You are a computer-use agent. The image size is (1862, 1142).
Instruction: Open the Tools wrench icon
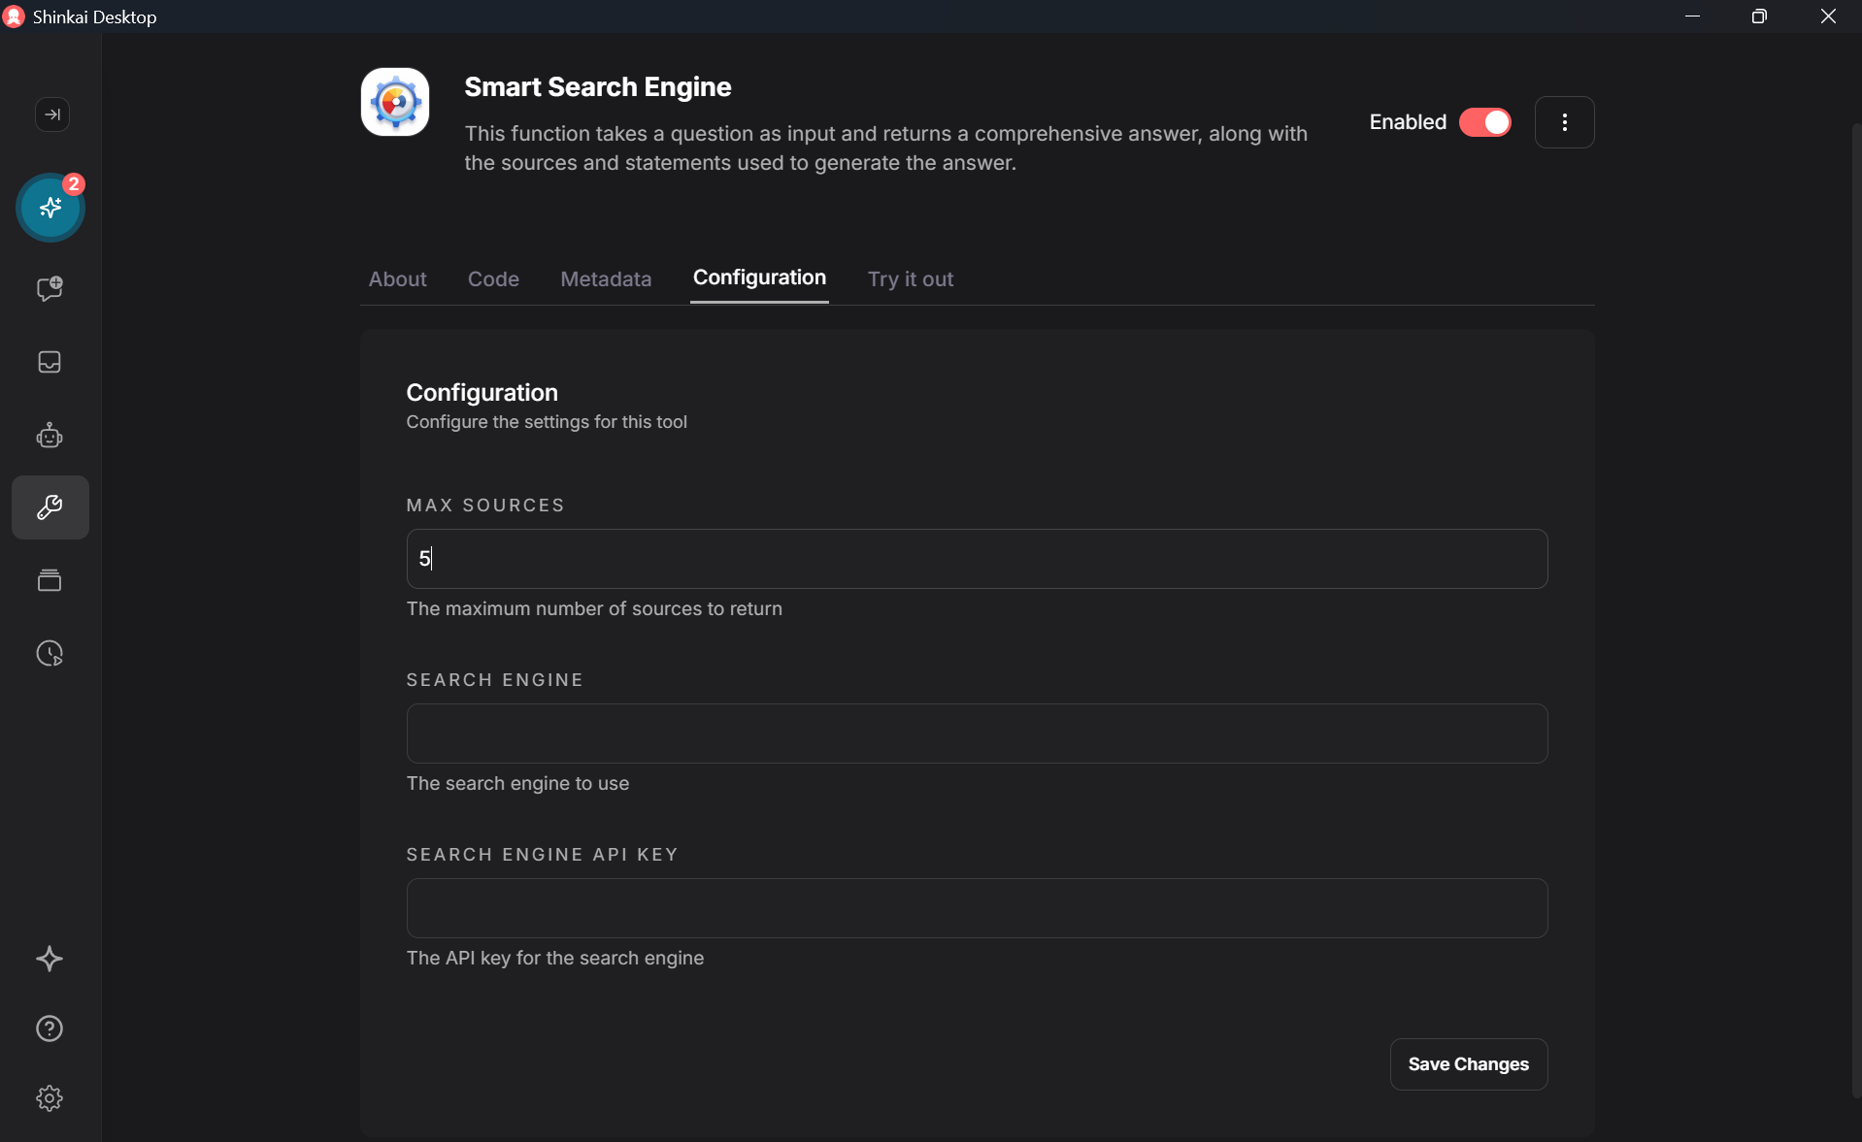click(49, 507)
